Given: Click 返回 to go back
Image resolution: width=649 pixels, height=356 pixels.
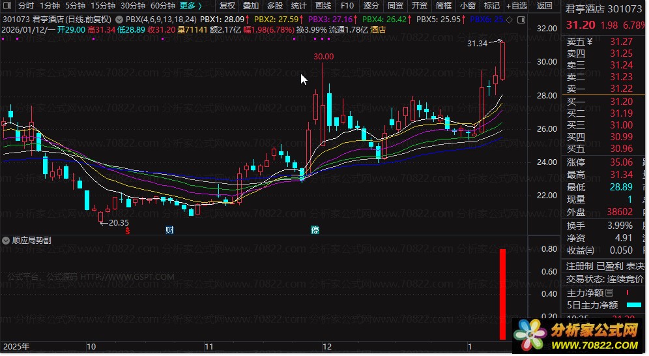Looking at the screenshot, I should (x=544, y=6).
